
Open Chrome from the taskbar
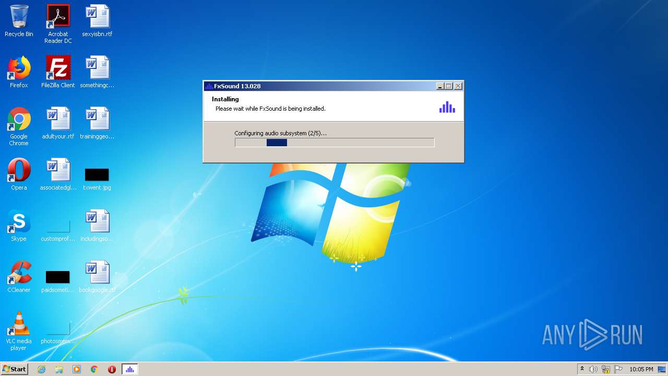pos(94,369)
